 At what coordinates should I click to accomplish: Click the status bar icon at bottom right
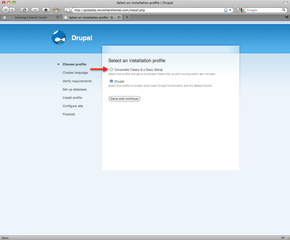(x=283, y=238)
